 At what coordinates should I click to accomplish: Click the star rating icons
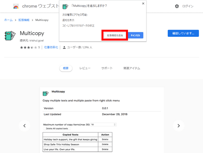tap(29, 47)
